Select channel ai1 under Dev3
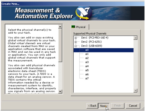Image resolution: width=145 pixels, height=111 pixels. [87, 54]
